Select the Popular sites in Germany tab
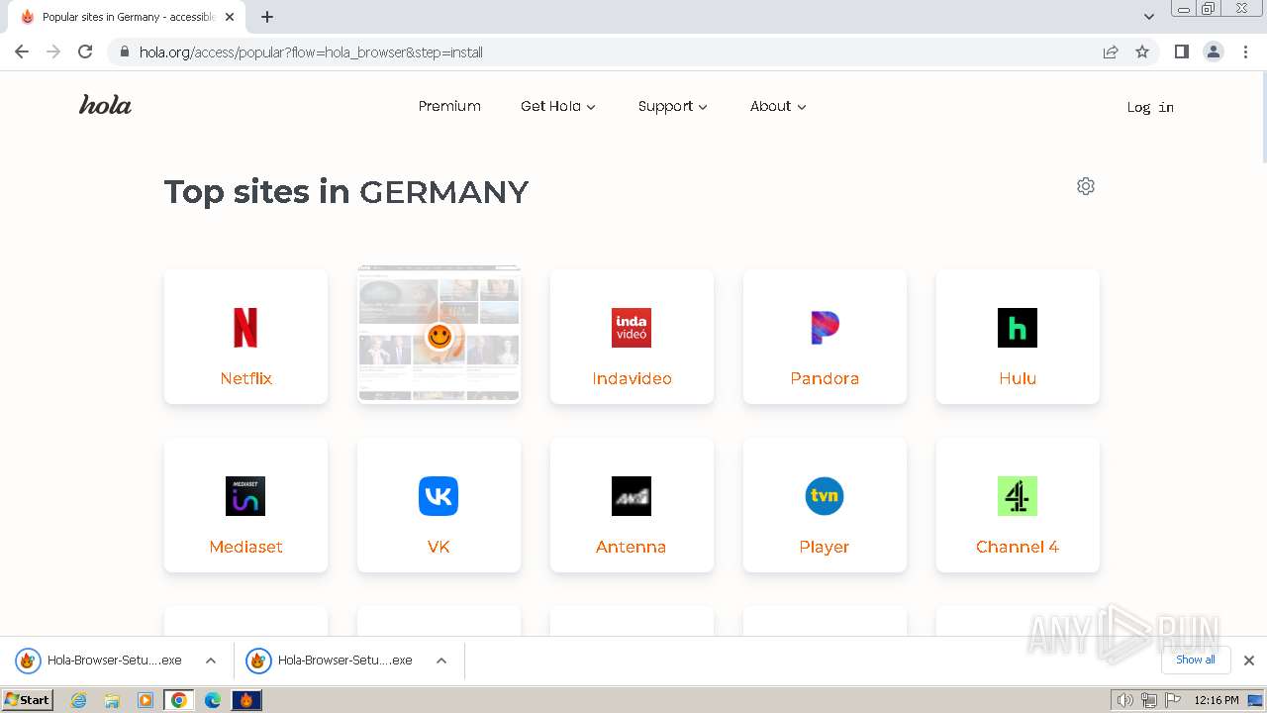 127,17
